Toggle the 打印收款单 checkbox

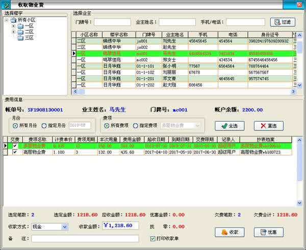[153, 238]
